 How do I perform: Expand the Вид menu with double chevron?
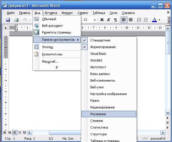click(57, 67)
